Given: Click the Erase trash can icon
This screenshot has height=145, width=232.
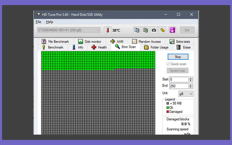Looking at the screenshot, I should click(179, 47).
